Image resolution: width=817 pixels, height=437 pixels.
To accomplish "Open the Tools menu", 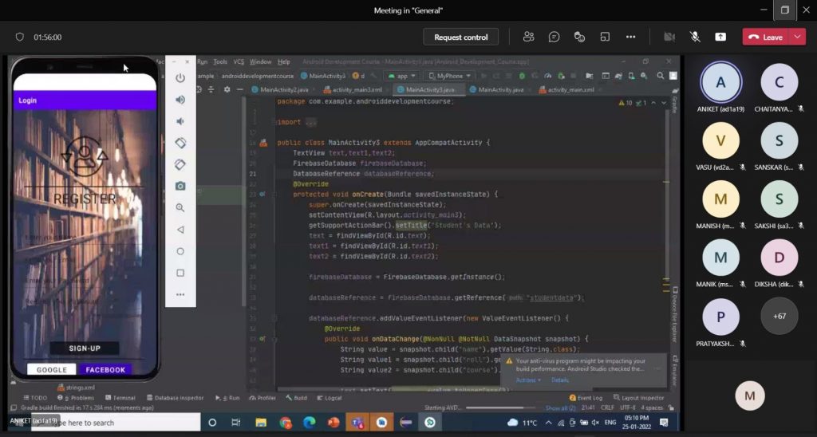I will tap(220, 61).
